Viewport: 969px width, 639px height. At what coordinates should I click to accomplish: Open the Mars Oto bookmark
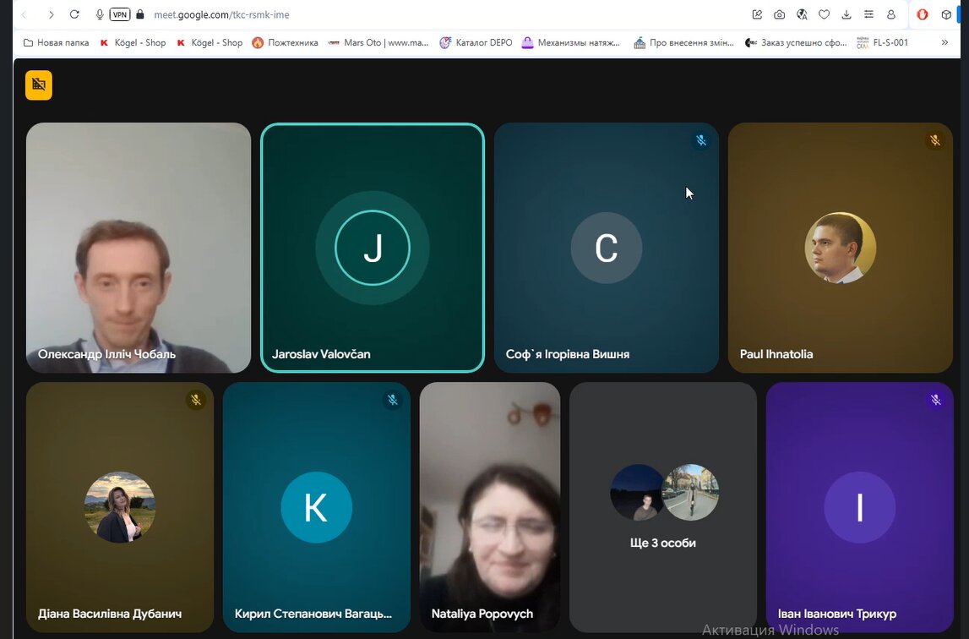click(378, 42)
